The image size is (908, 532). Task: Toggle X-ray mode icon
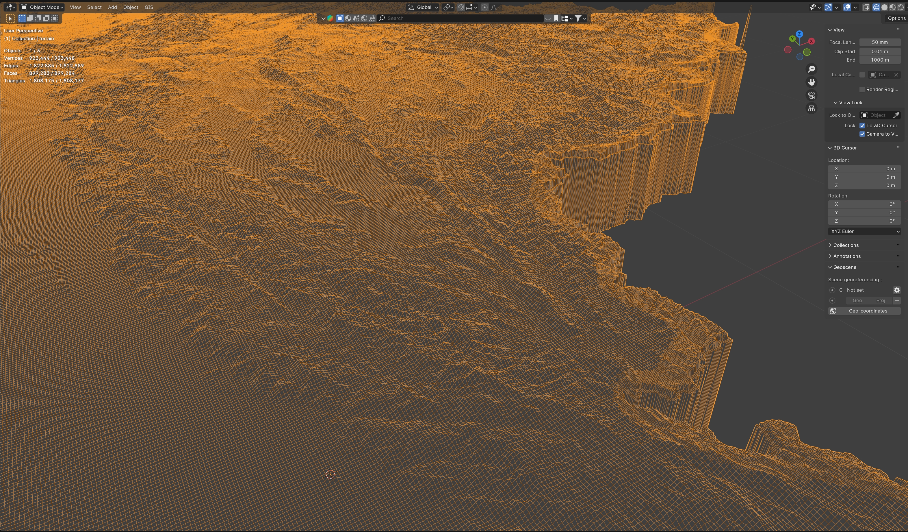pos(866,7)
